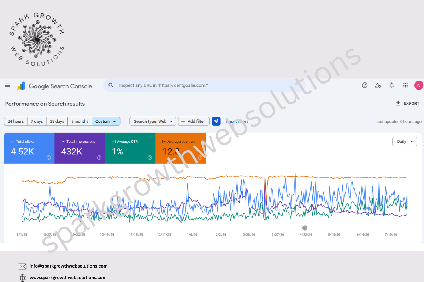Open the Google apps grid

coord(405,85)
